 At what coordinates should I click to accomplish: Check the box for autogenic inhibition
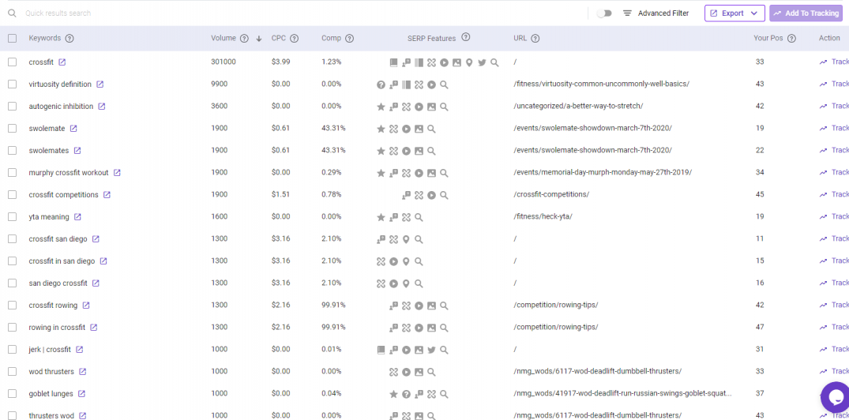[13, 107]
